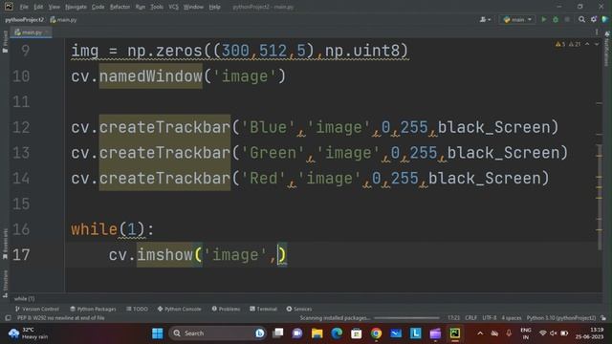The width and height of the screenshot is (612, 344).
Task: Open the Window menu
Action: [193, 7]
